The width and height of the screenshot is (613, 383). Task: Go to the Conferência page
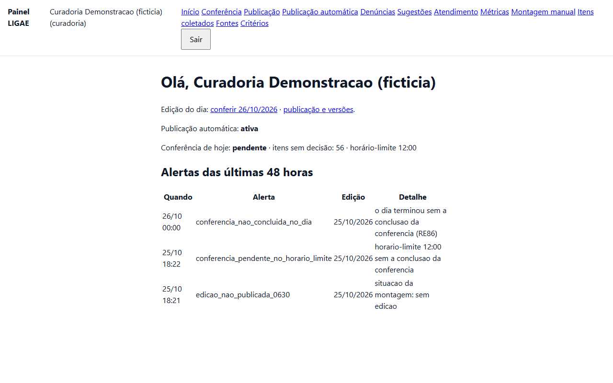pyautogui.click(x=221, y=11)
